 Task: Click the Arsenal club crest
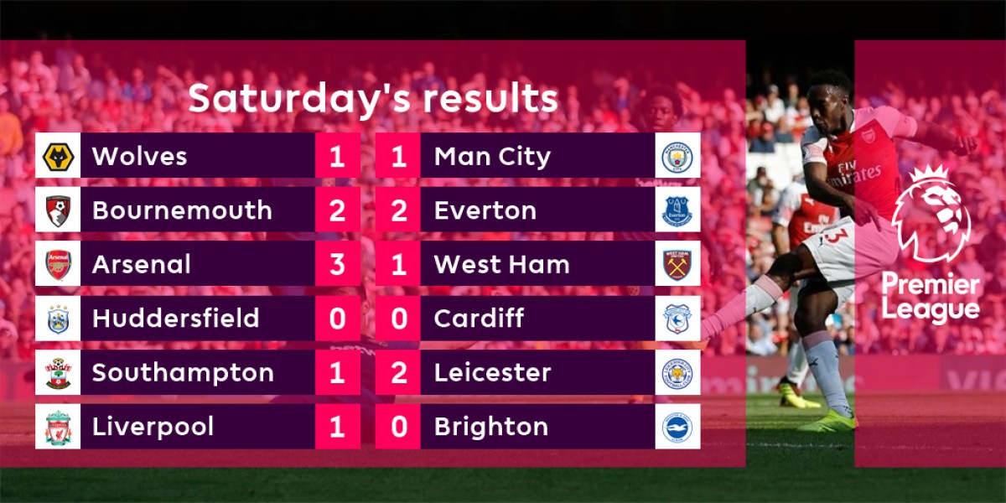pos(58,264)
